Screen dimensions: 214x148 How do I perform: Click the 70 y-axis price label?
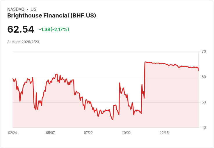pyautogui.click(x=204, y=52)
